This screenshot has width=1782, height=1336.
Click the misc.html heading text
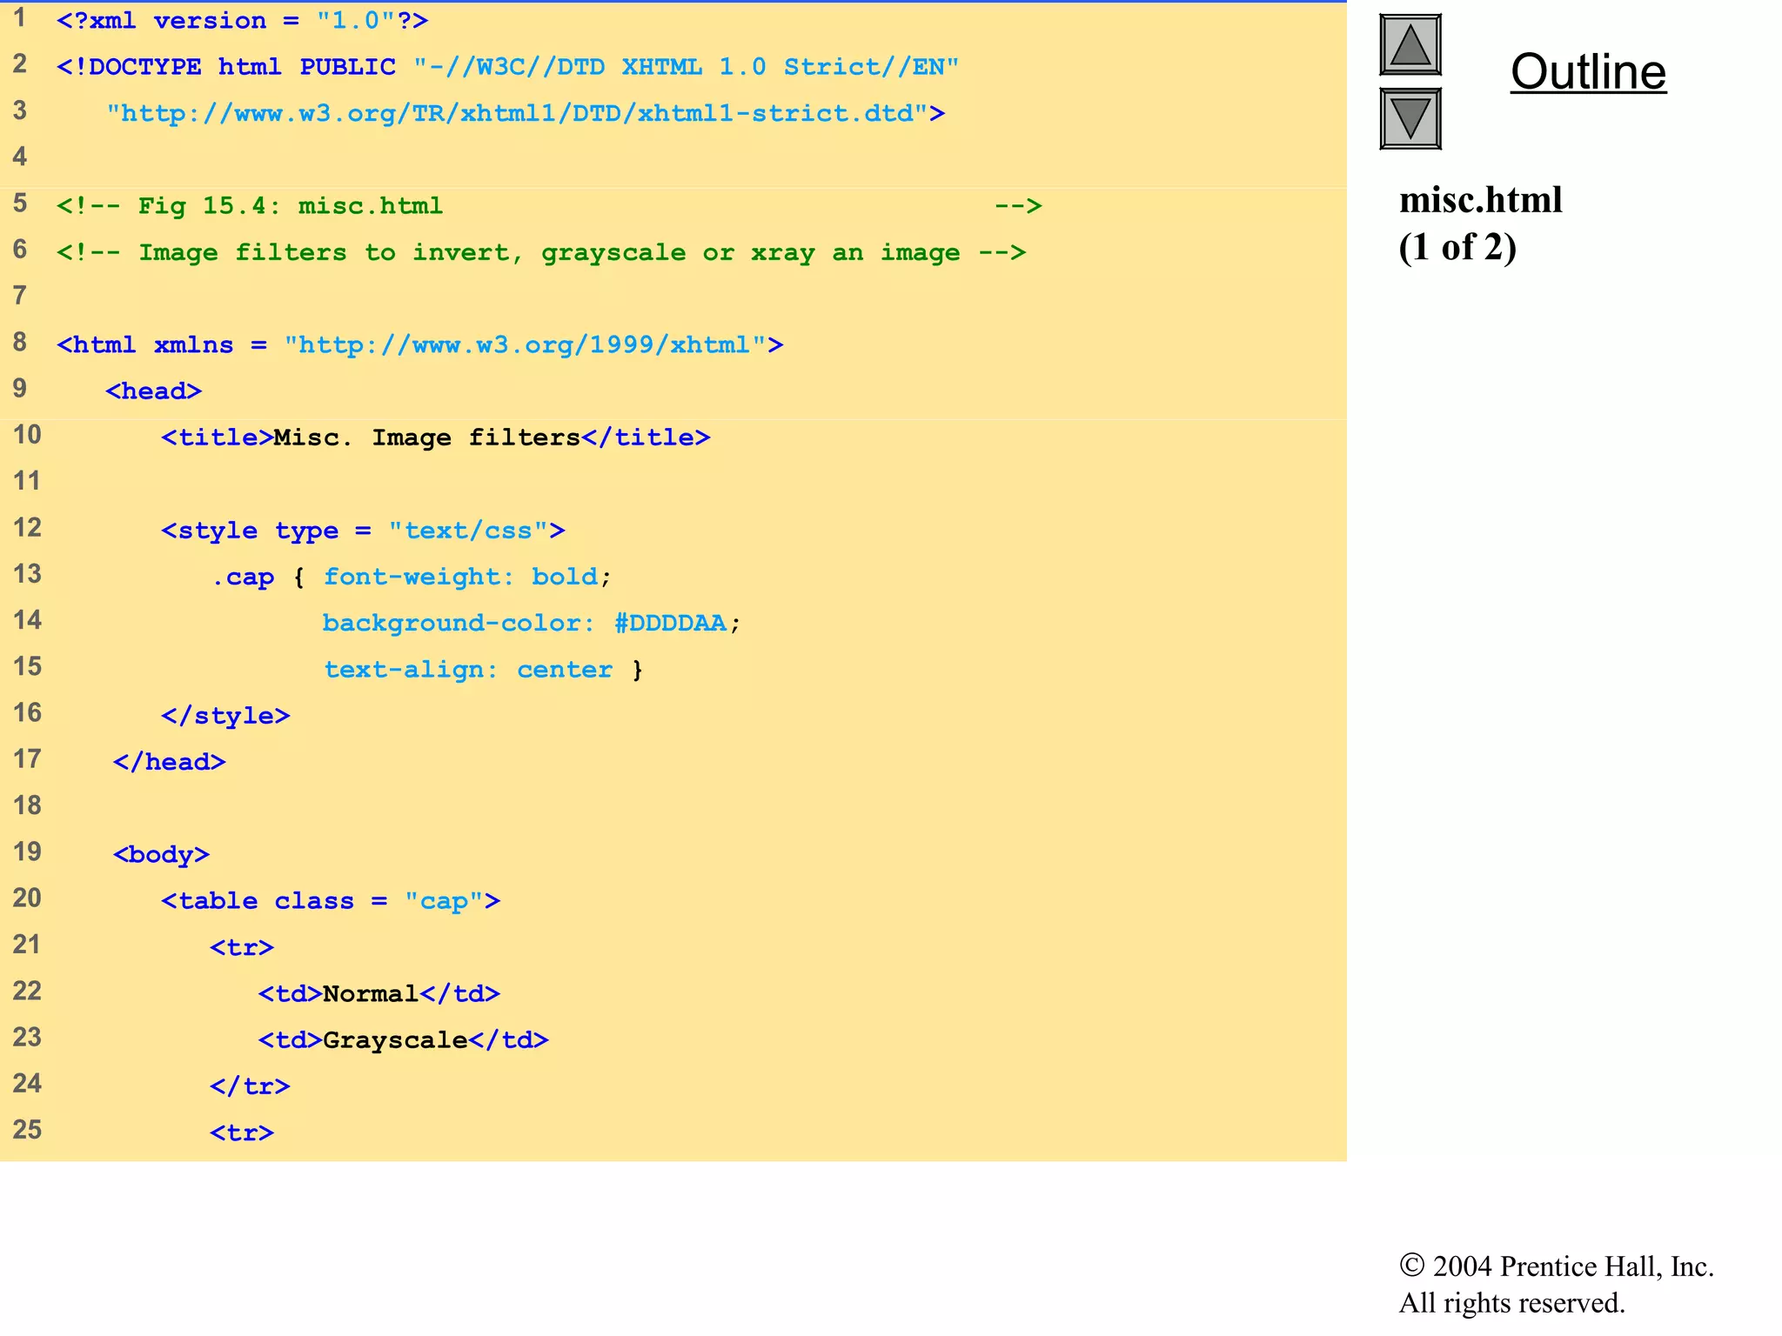click(x=1480, y=200)
